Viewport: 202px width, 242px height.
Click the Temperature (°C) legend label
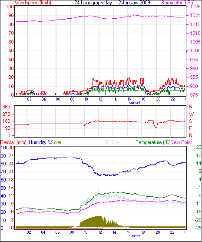[x=153, y=142]
